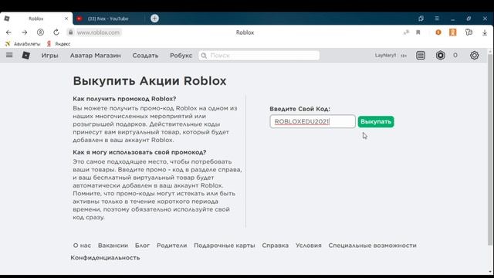
Task: Go to Roblox home via logo icon
Action: pos(25,56)
